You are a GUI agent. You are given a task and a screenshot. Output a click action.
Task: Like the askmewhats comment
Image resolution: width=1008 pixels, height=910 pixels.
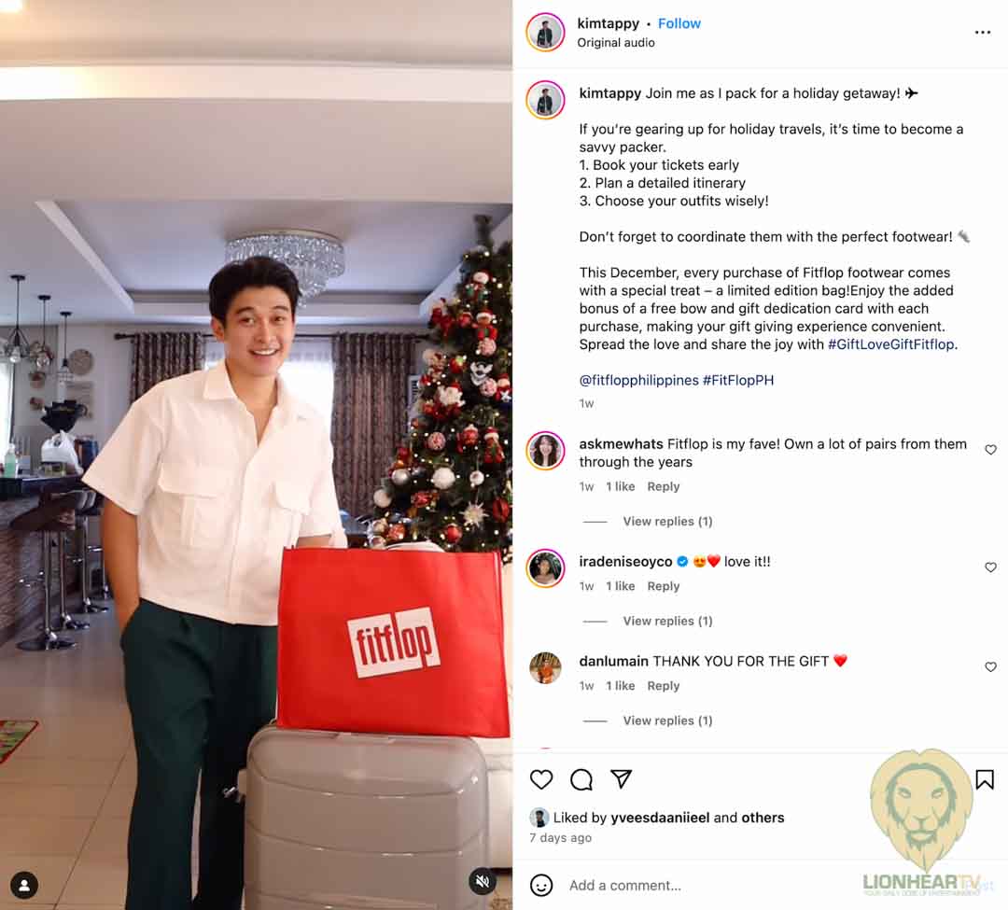[990, 450]
